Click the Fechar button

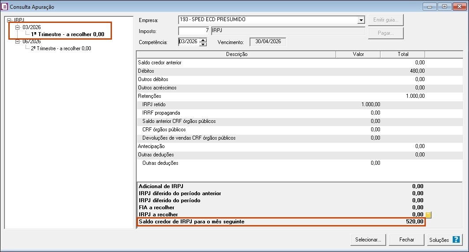click(407, 240)
